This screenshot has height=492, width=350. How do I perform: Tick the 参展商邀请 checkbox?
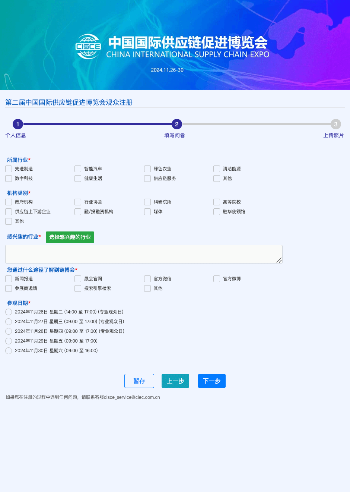pyautogui.click(x=9, y=288)
